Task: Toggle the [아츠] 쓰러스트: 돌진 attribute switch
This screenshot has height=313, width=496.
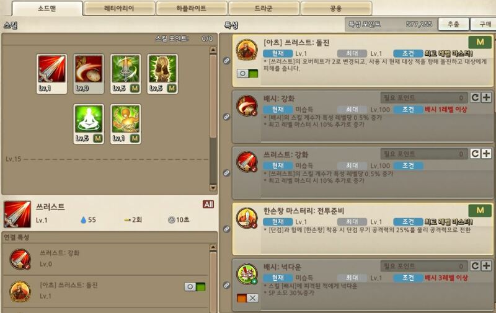Action: [x=247, y=74]
